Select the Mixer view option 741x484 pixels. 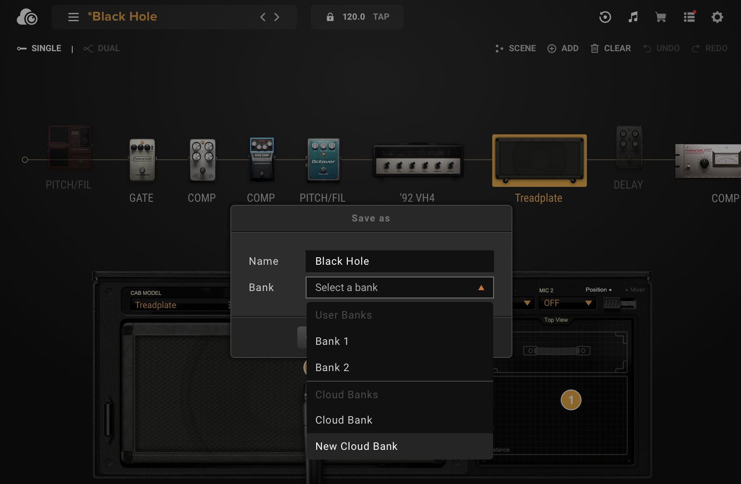635,290
